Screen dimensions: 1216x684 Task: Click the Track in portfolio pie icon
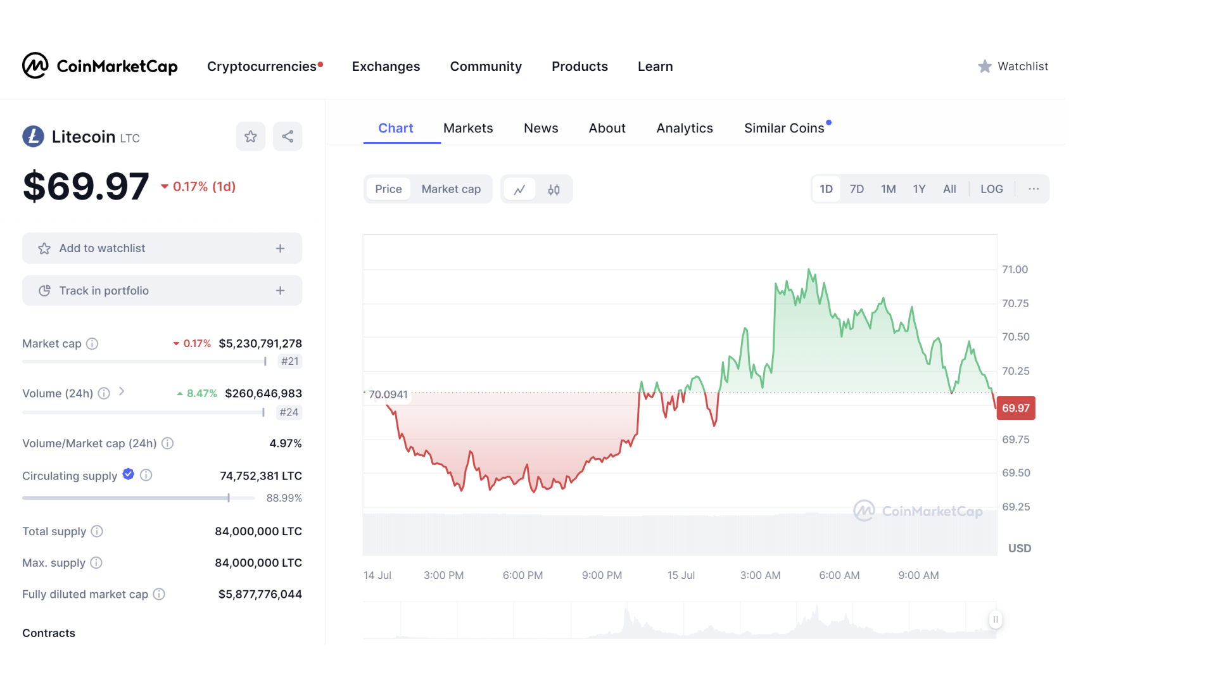tap(44, 291)
